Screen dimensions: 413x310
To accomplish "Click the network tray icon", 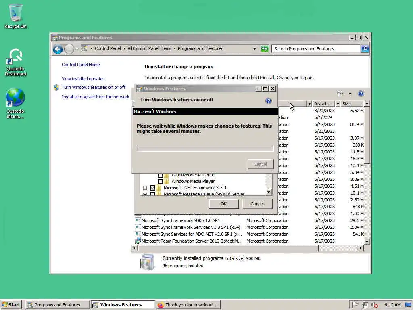I will pos(365,305).
